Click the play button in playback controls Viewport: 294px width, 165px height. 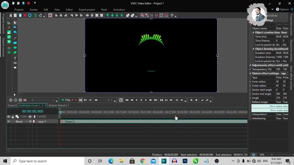click(146, 100)
